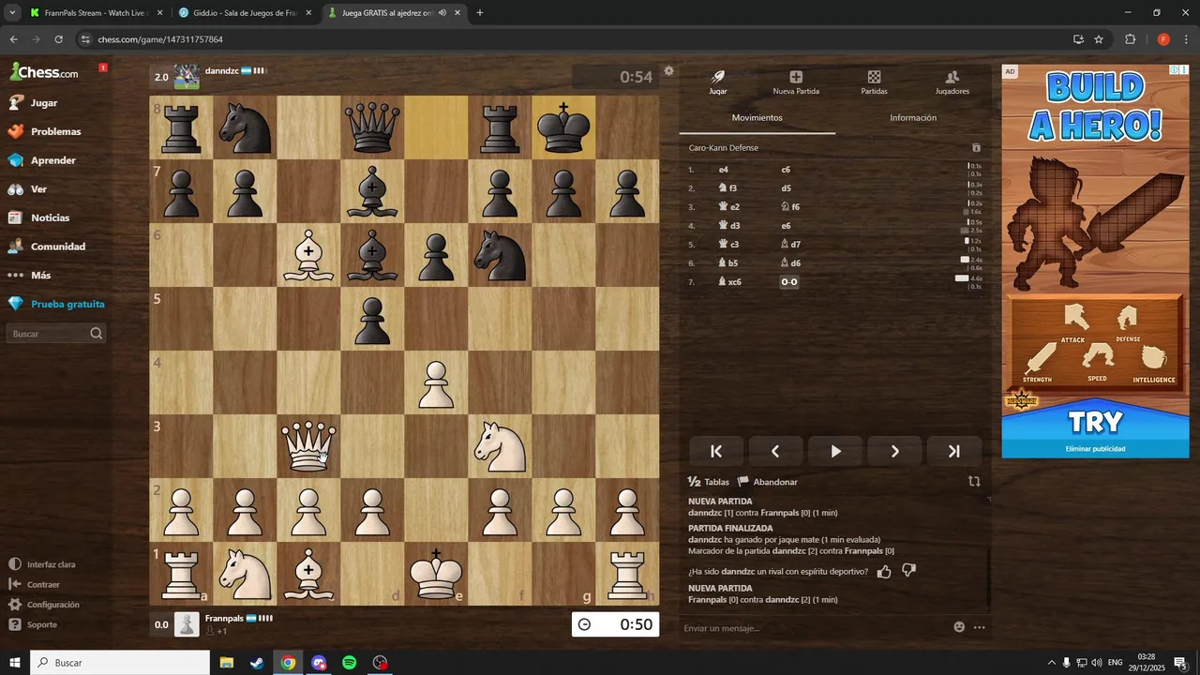This screenshot has height=675, width=1200.
Task: Step back one move
Action: [x=775, y=451]
